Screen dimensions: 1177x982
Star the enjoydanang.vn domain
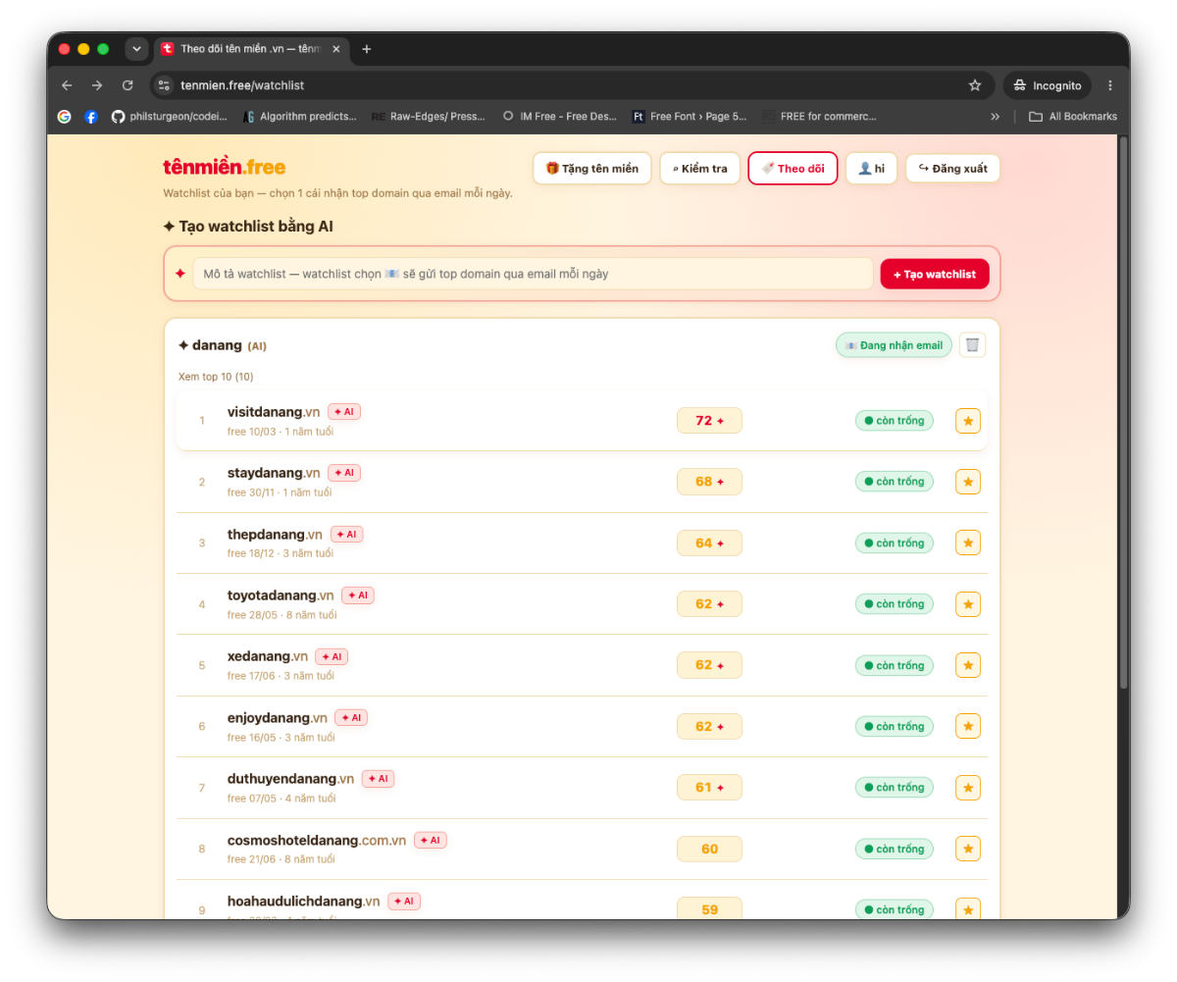pos(968,726)
